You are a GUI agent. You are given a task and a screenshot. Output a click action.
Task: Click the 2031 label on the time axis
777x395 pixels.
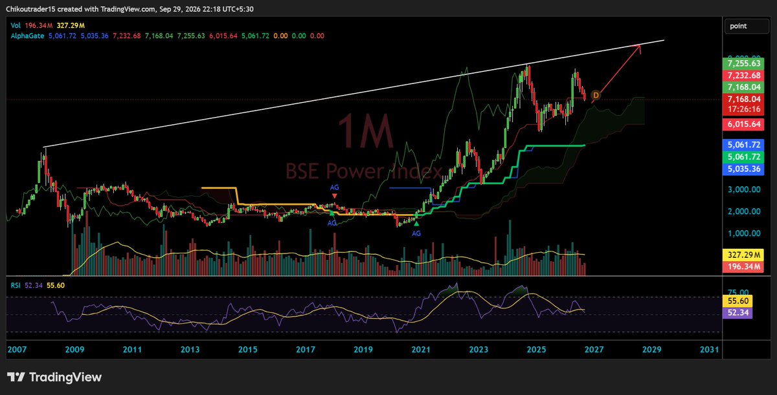click(710, 349)
